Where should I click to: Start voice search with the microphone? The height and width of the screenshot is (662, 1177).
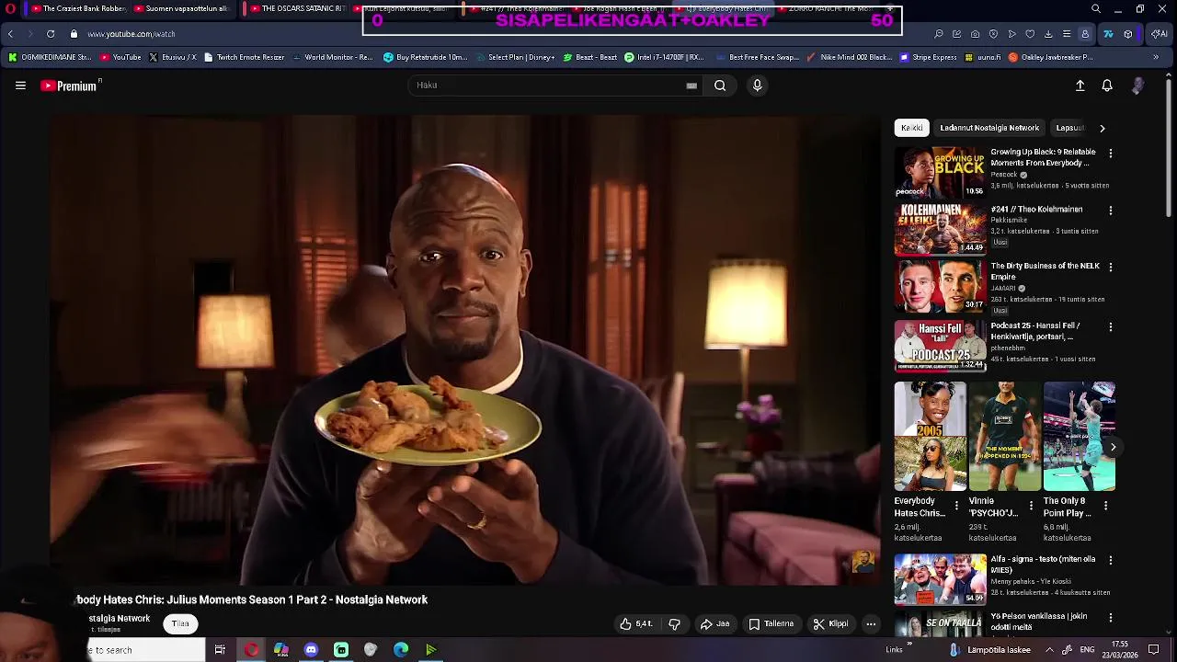pos(758,86)
